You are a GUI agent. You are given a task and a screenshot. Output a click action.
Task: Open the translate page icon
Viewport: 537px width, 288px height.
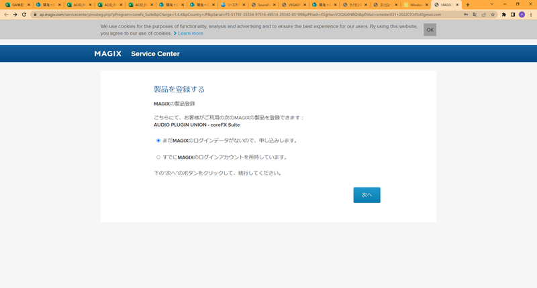tap(475, 15)
